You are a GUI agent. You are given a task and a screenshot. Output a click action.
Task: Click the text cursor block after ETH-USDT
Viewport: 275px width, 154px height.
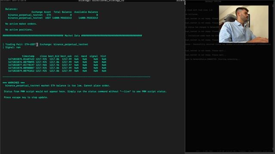click(x=37, y=44)
